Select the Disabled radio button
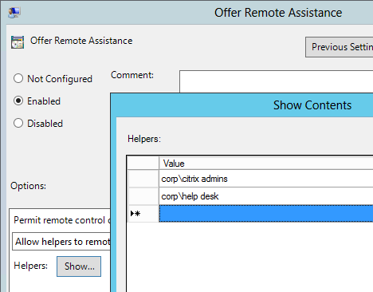 [x=18, y=123]
